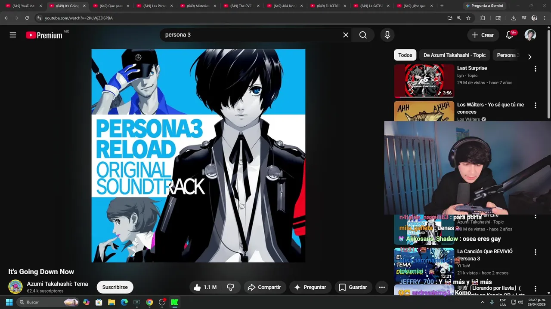Switch to the EL ICEBER browser tab
Image resolution: width=551 pixels, height=309 pixels.
click(x=328, y=6)
